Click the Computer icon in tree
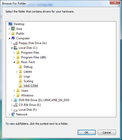 [13, 38]
